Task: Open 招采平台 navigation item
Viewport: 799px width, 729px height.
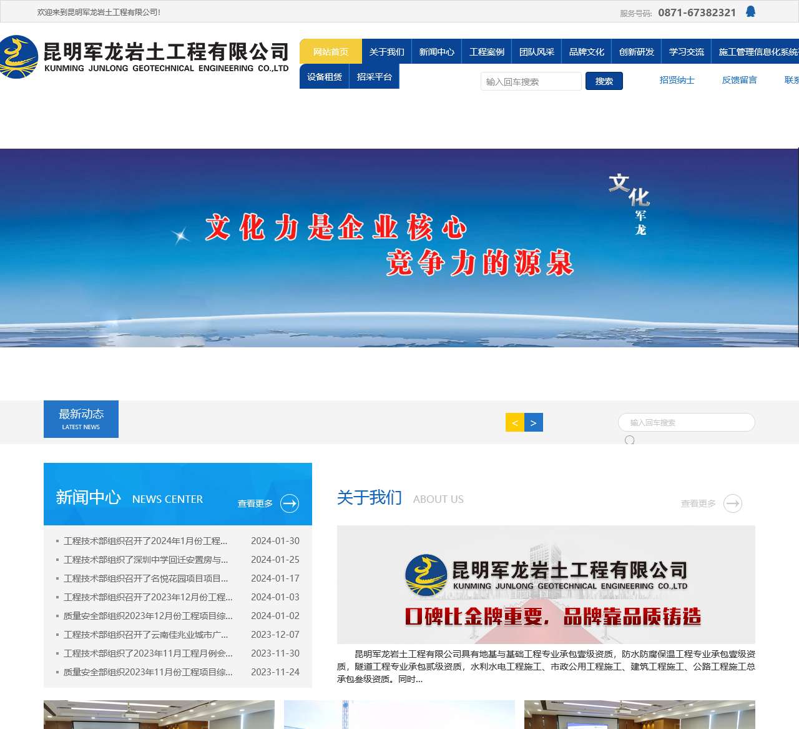Action: coord(375,77)
